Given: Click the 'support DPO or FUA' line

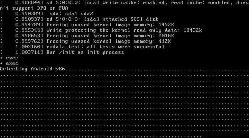Looking at the screenshot, I should [40, 8].
